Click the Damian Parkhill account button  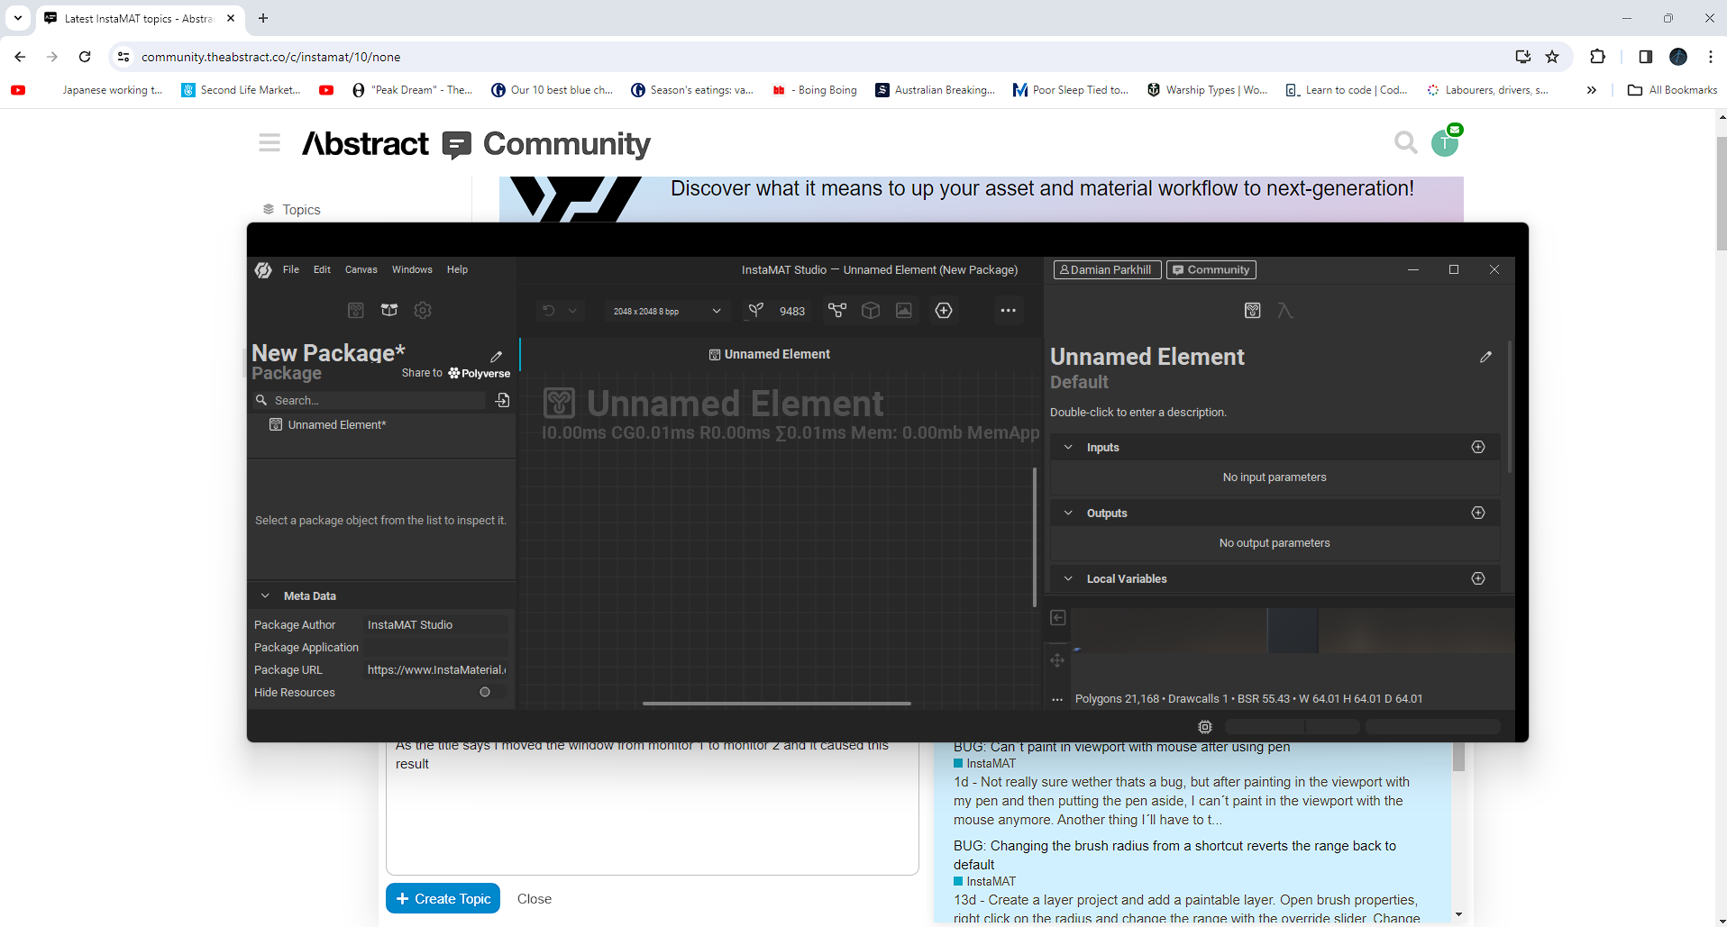click(x=1107, y=269)
